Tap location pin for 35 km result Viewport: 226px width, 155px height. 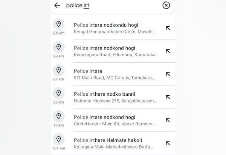tap(58, 93)
